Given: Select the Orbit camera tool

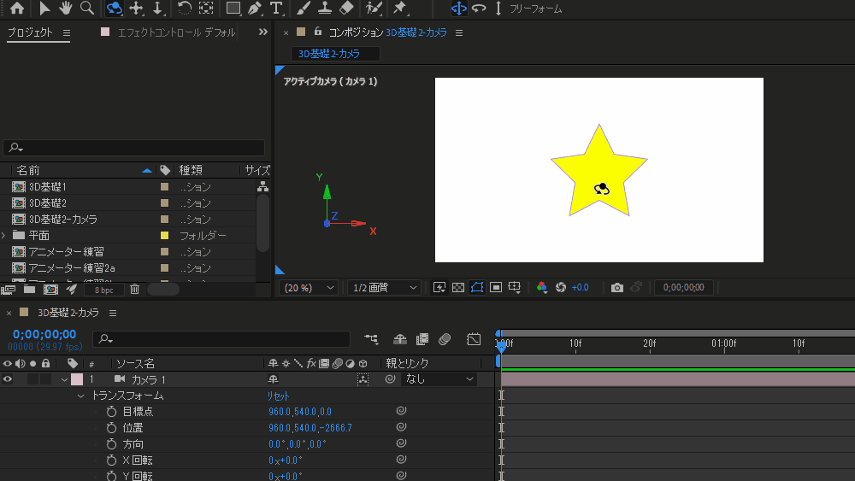Looking at the screenshot, I should [114, 9].
